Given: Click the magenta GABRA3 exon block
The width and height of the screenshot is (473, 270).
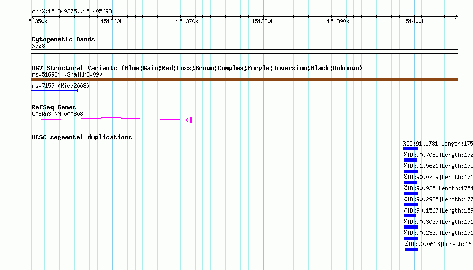Looking at the screenshot, I should [191, 120].
